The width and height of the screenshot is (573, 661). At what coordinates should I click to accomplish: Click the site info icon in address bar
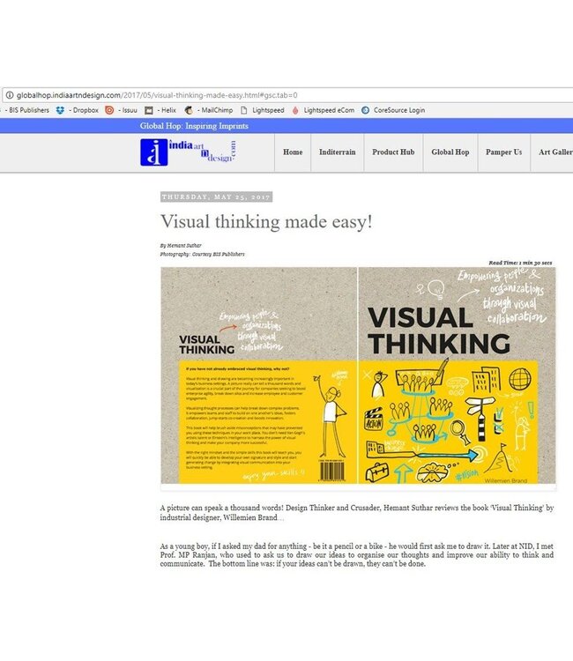[10, 95]
